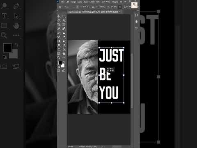Image resolution: width=197 pixels, height=148 pixels.
Task: Toggle Quick Mask mode
Action: (x=59, y=71)
